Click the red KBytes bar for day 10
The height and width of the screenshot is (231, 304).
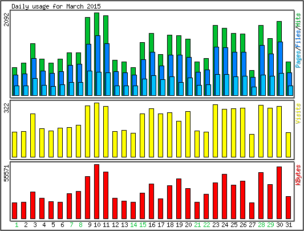97,192
